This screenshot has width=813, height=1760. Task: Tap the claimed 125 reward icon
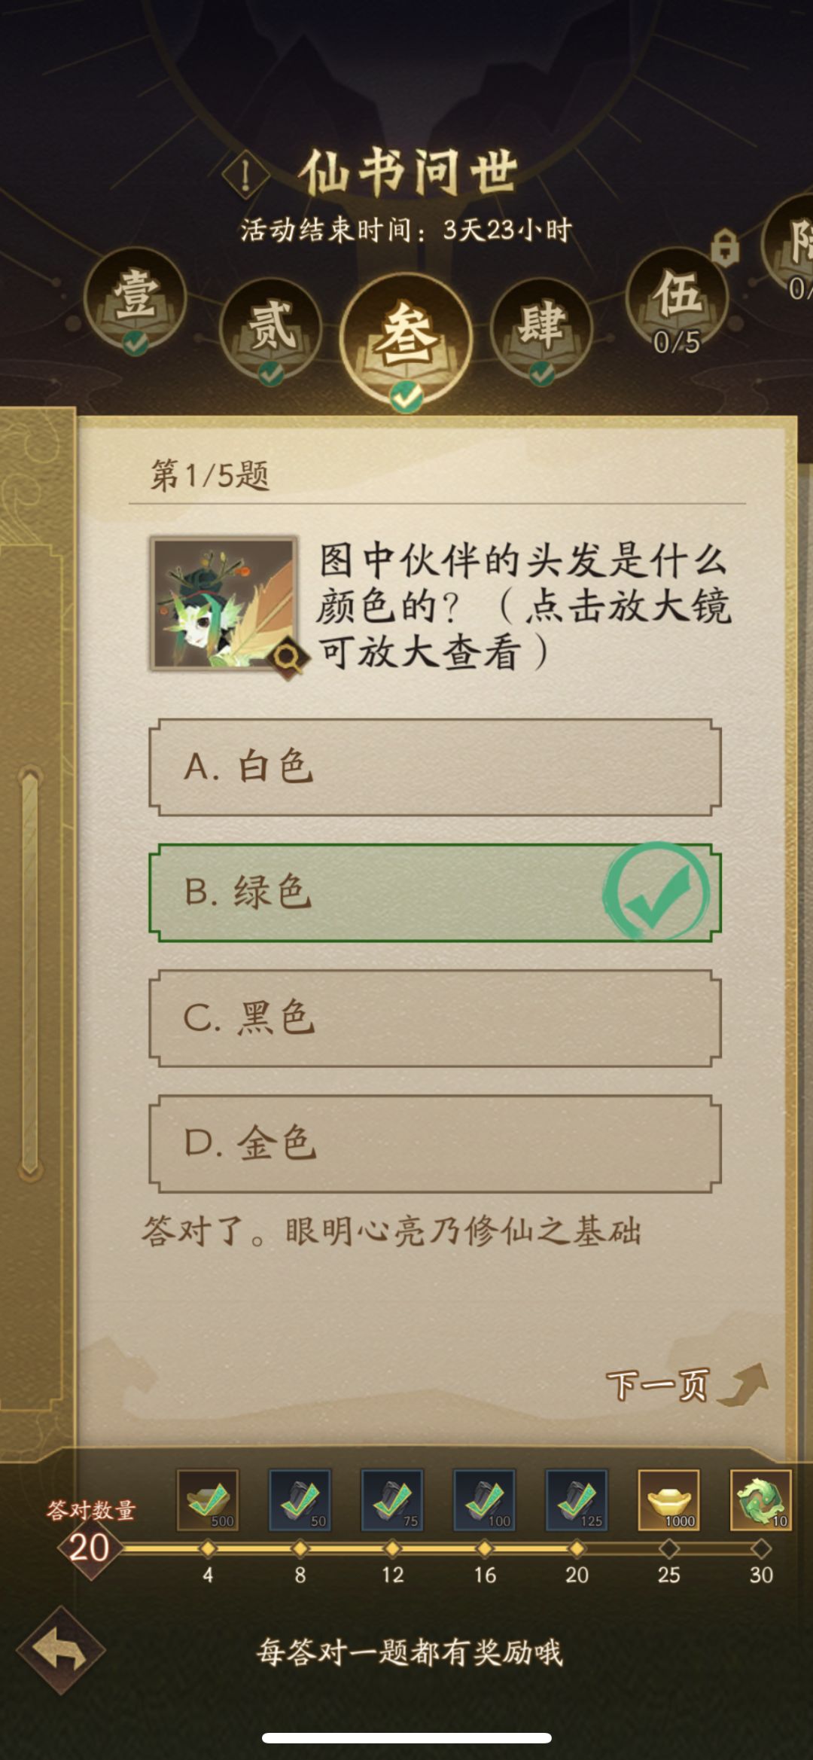[577, 1499]
